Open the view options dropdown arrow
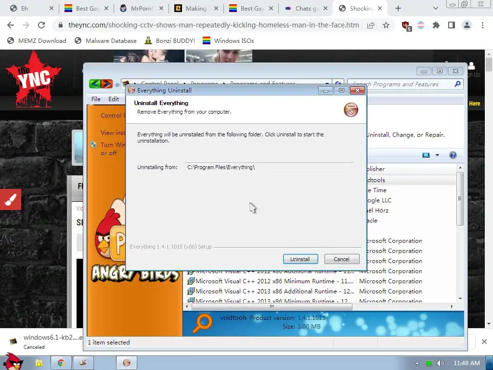Screen dimensions: 493x370 coord(437,155)
